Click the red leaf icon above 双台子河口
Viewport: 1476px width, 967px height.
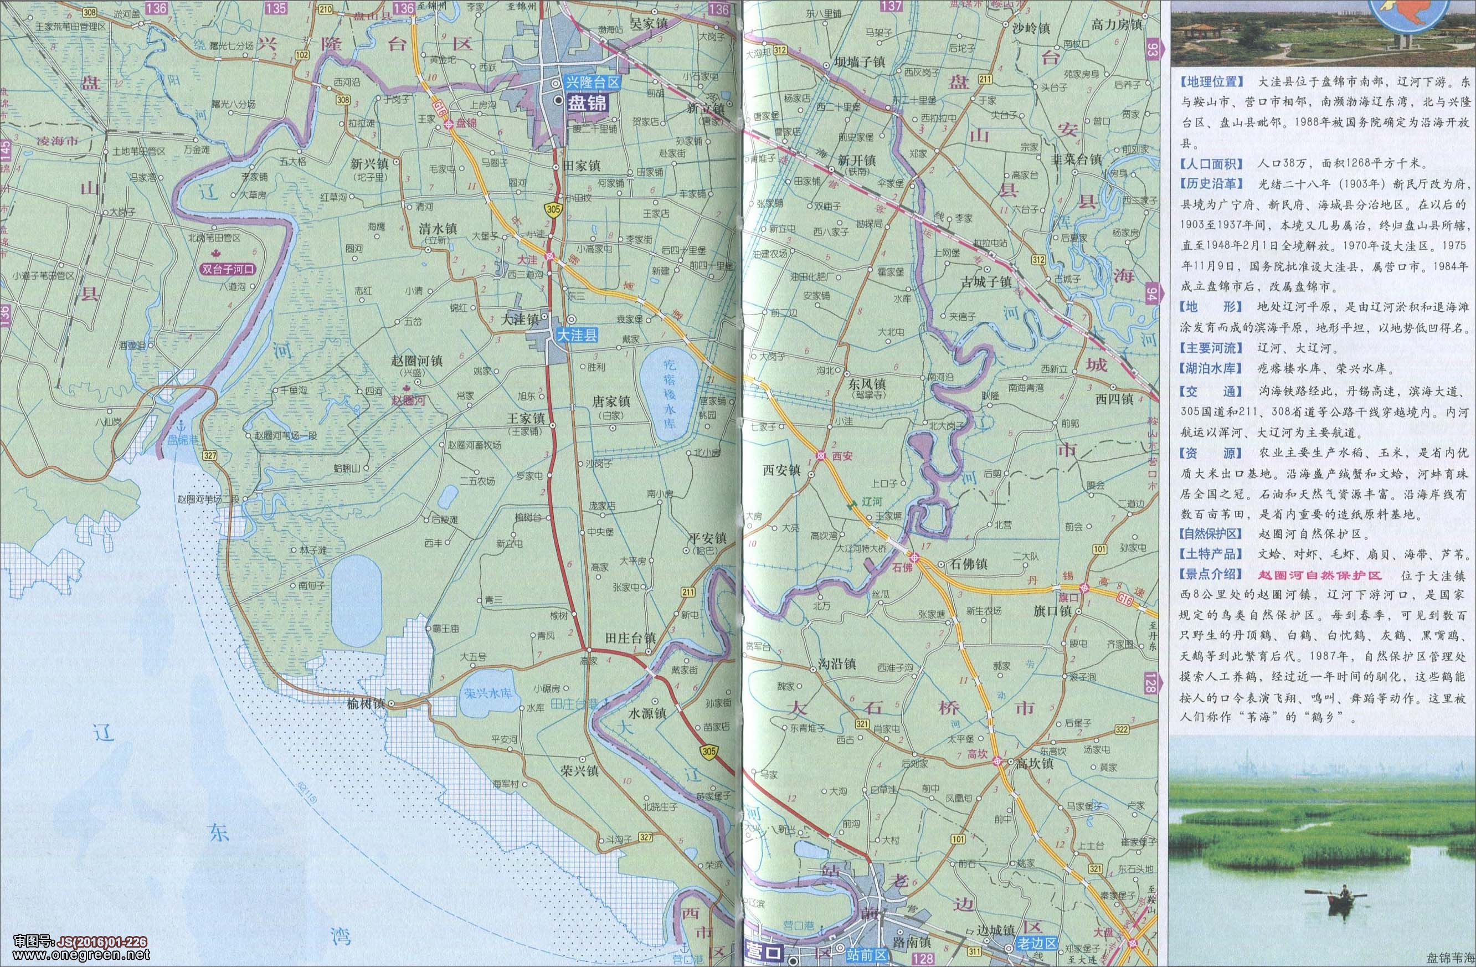217,254
